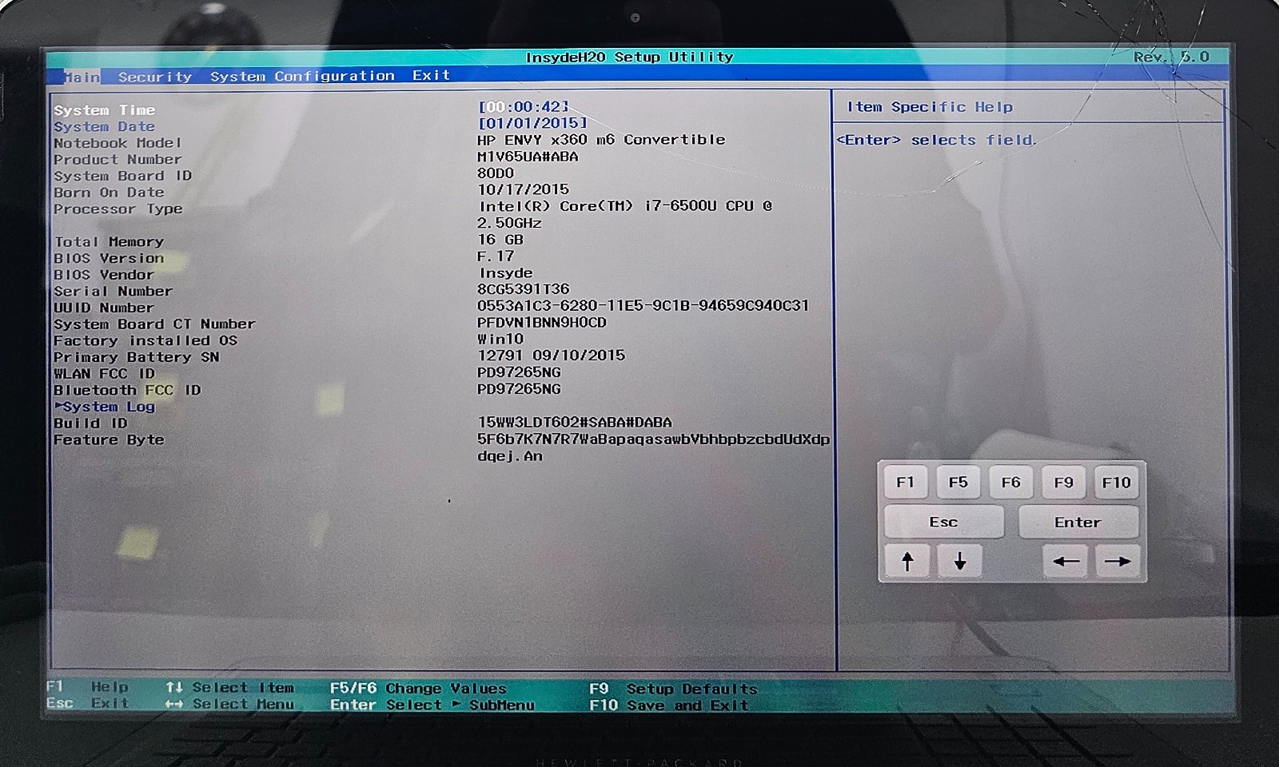Tap the on-screen Enter key
This screenshot has height=767, width=1279.
[x=1078, y=522]
